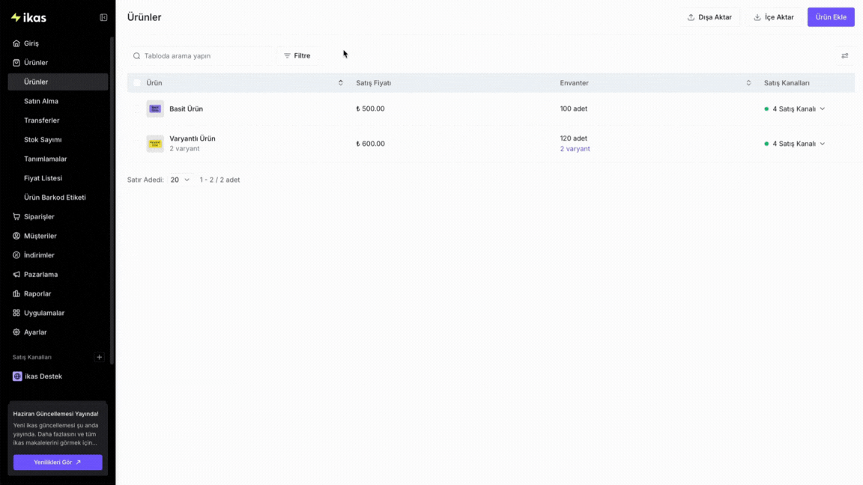
Task: Click the plus icon beside Satış Kanalları
Action: pyautogui.click(x=99, y=358)
